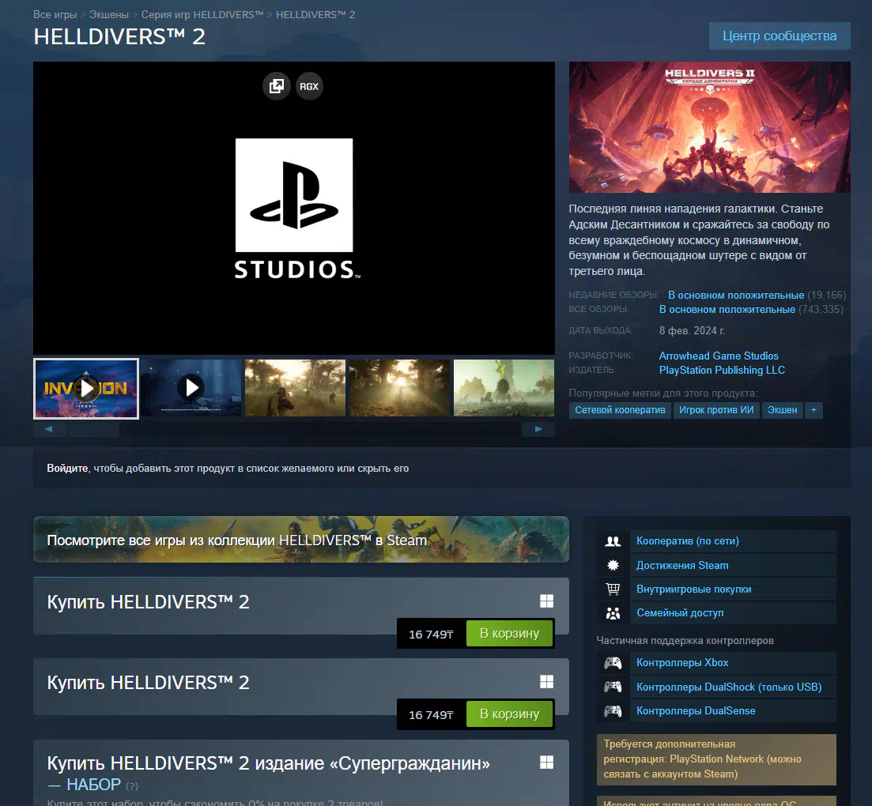Click the DualSense controller icon

click(x=613, y=711)
